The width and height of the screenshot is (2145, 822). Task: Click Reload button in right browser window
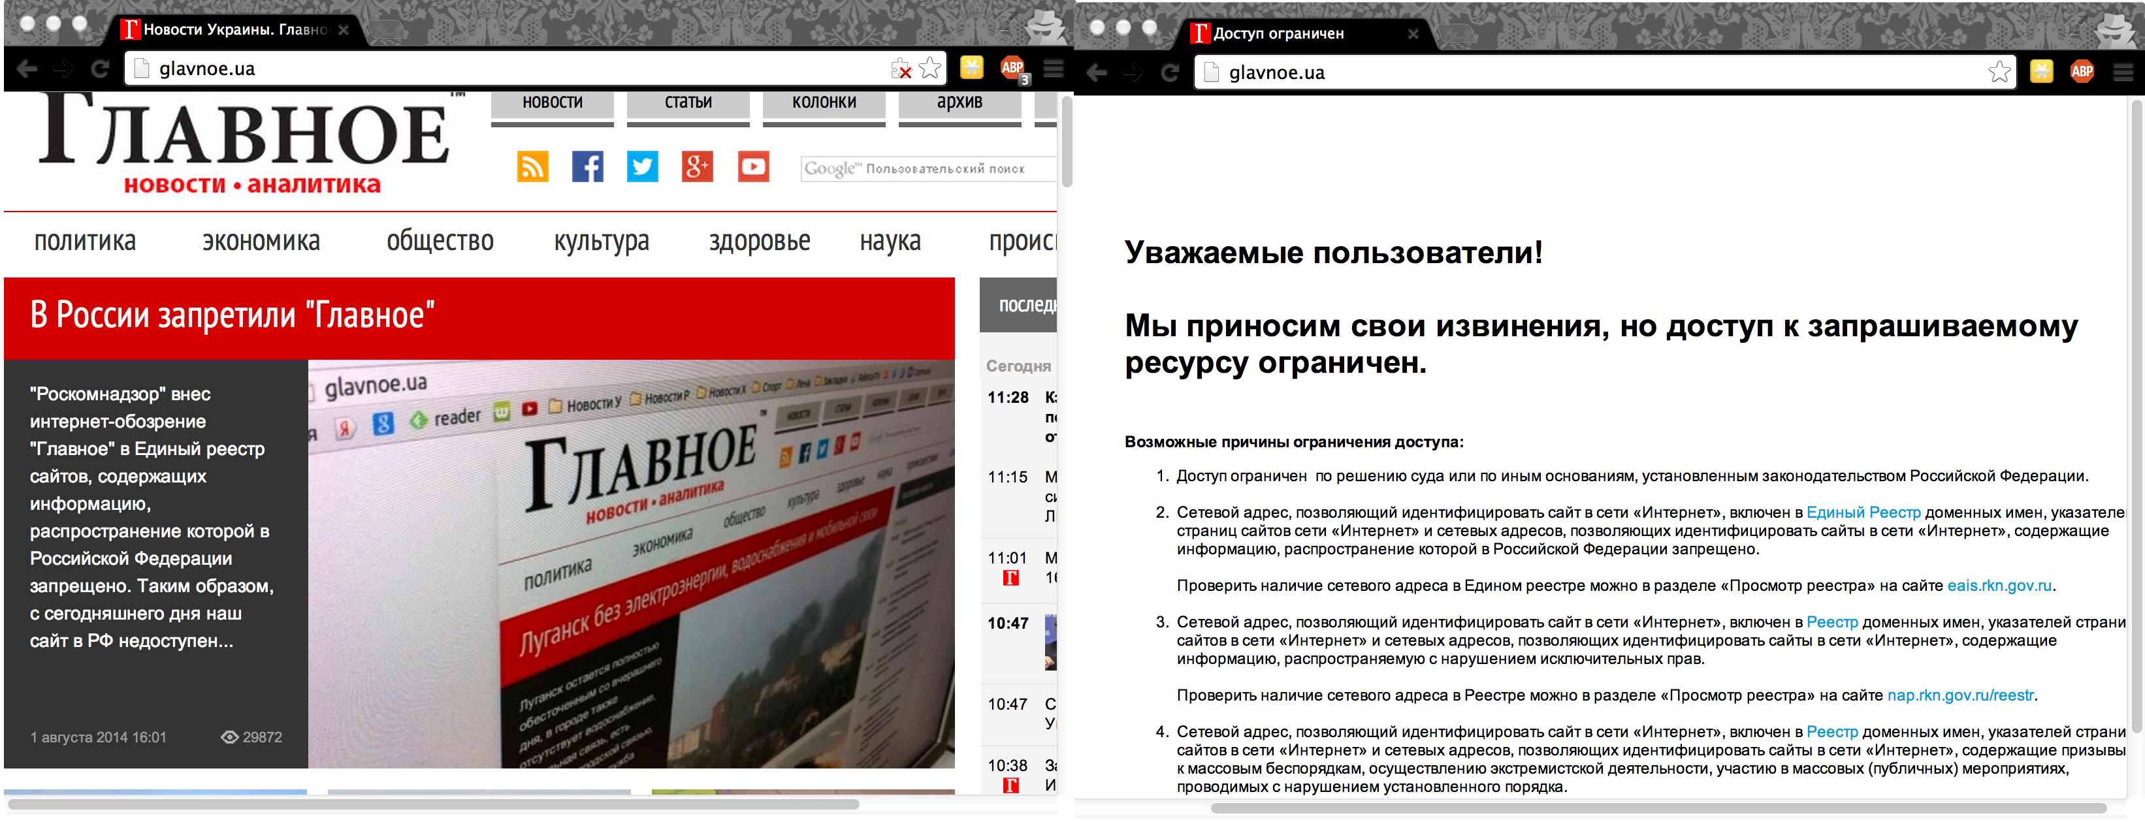(1170, 73)
